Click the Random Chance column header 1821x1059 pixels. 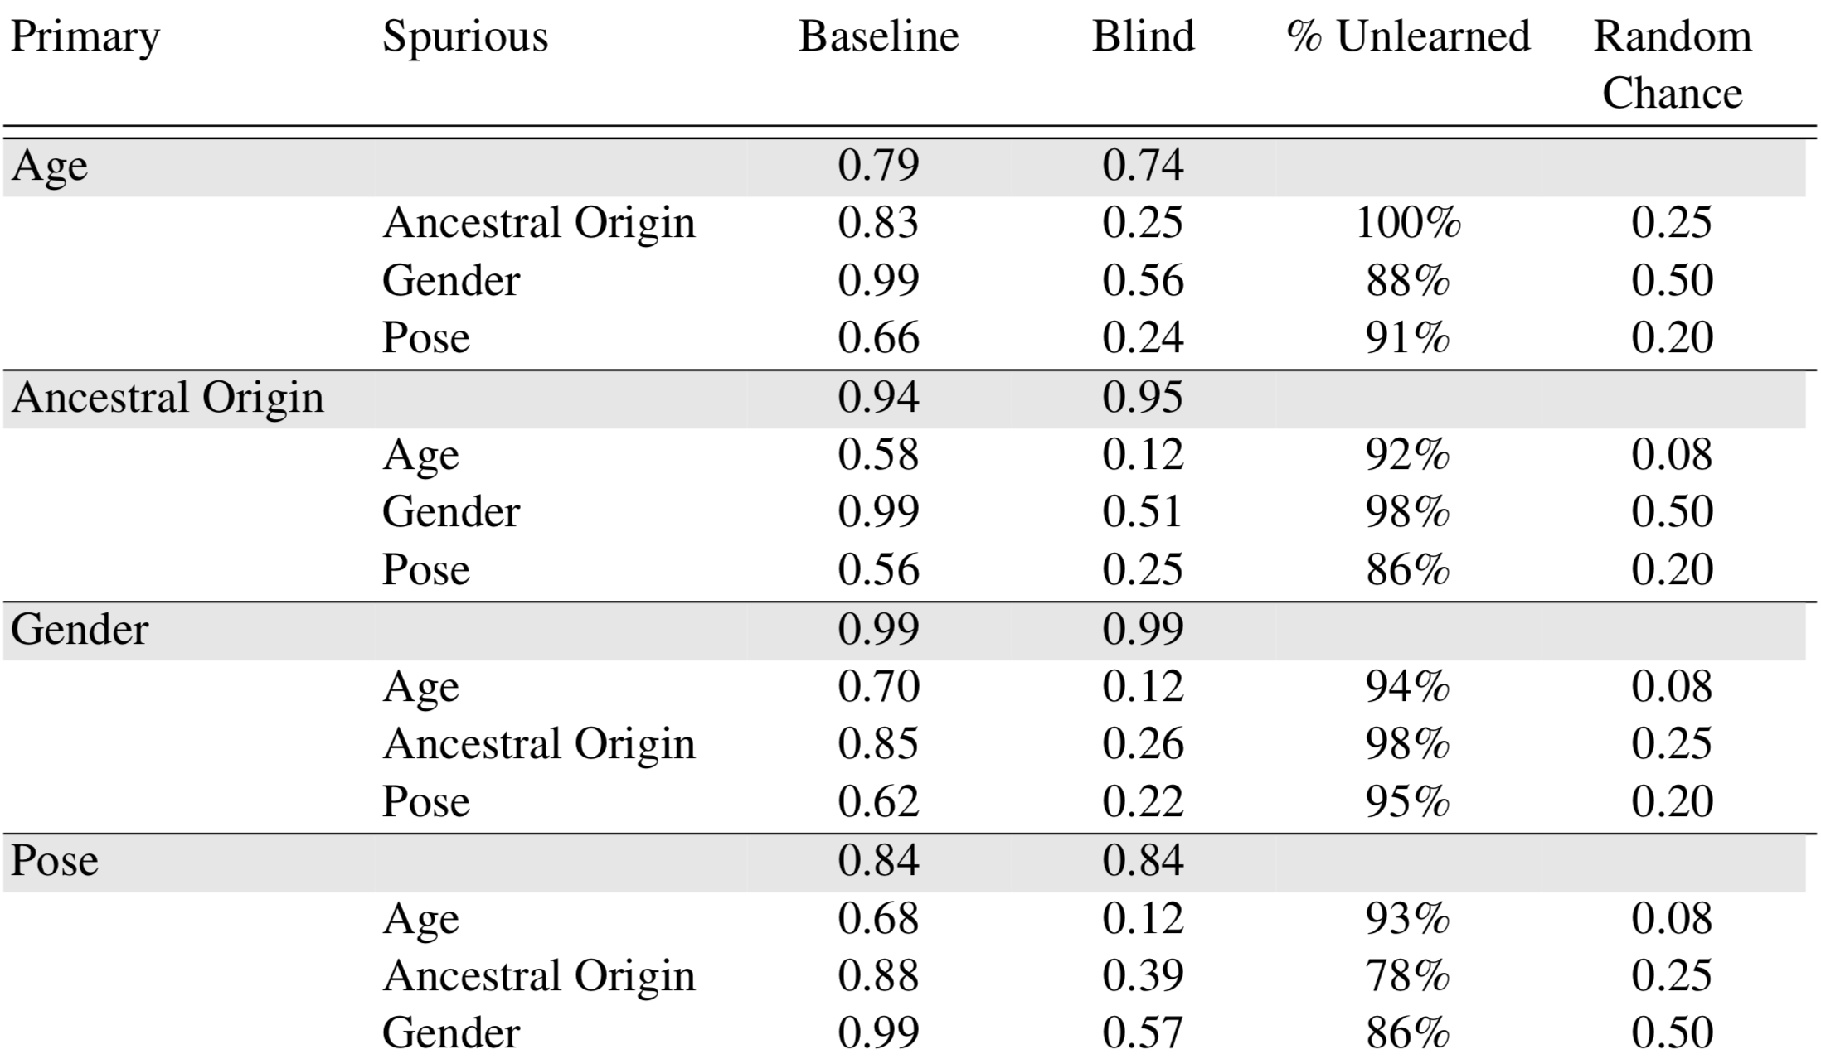(x=1673, y=65)
